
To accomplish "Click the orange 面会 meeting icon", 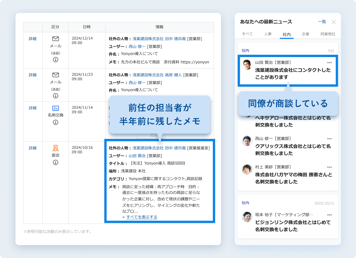I will click(55, 148).
